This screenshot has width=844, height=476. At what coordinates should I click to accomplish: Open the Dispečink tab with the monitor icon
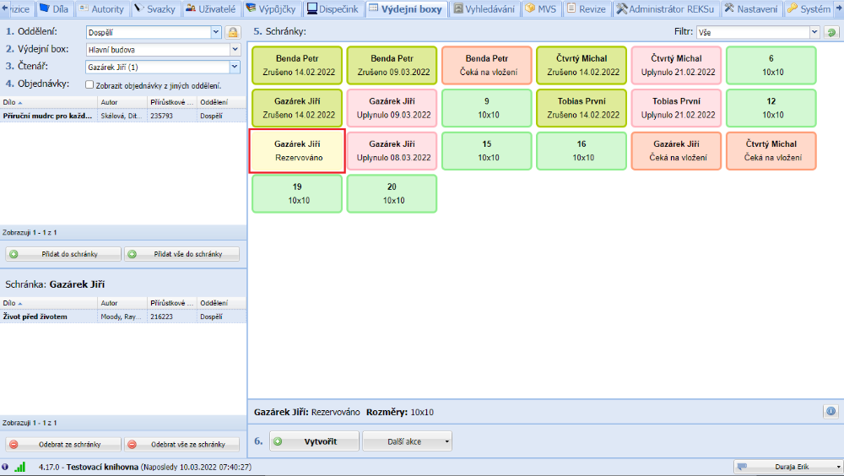pos(333,9)
